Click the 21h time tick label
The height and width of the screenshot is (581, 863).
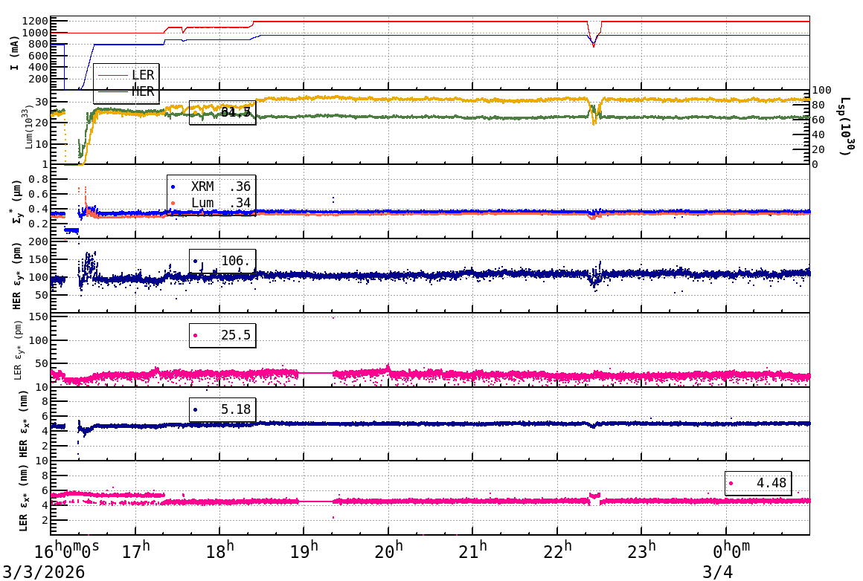pyautogui.click(x=472, y=551)
